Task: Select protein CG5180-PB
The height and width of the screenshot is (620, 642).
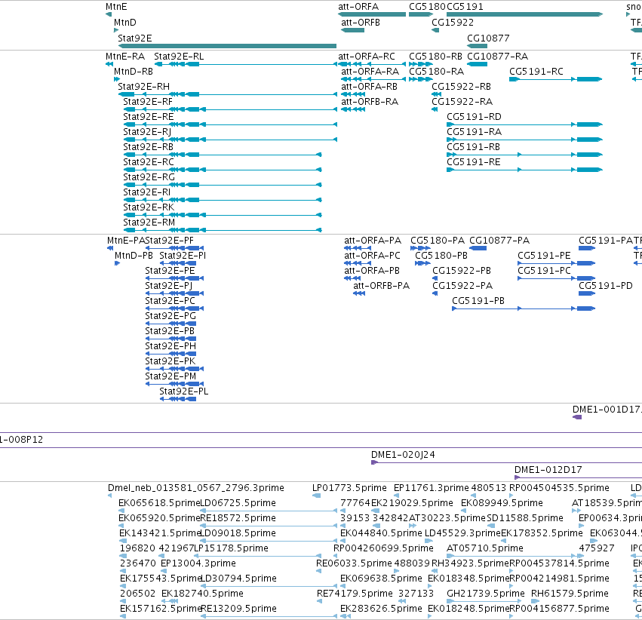Action: (x=422, y=263)
